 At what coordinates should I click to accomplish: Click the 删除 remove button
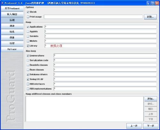(151, 109)
